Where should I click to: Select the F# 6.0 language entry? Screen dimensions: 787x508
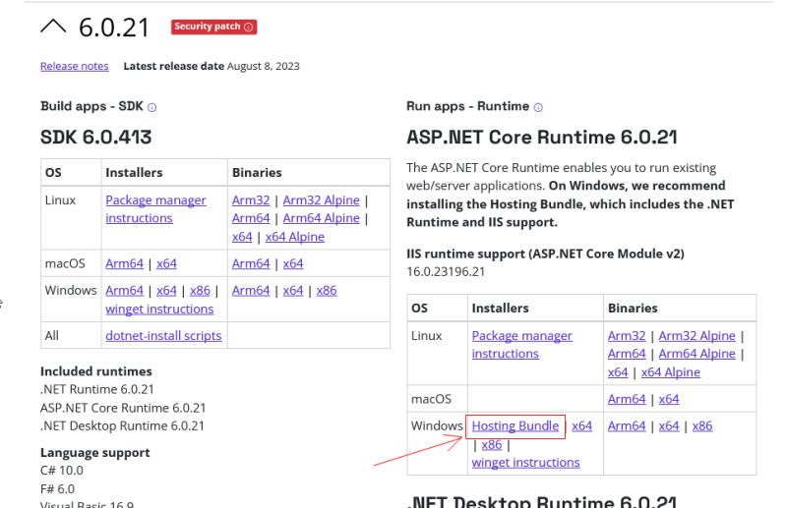pos(57,489)
